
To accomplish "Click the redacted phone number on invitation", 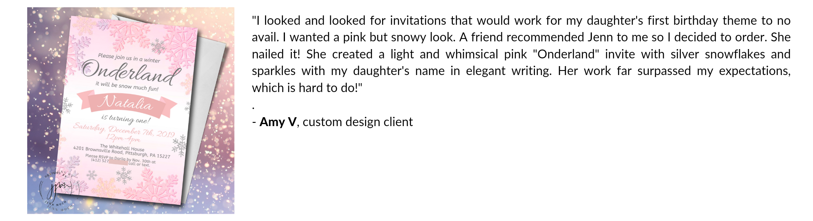I will point(118,162).
